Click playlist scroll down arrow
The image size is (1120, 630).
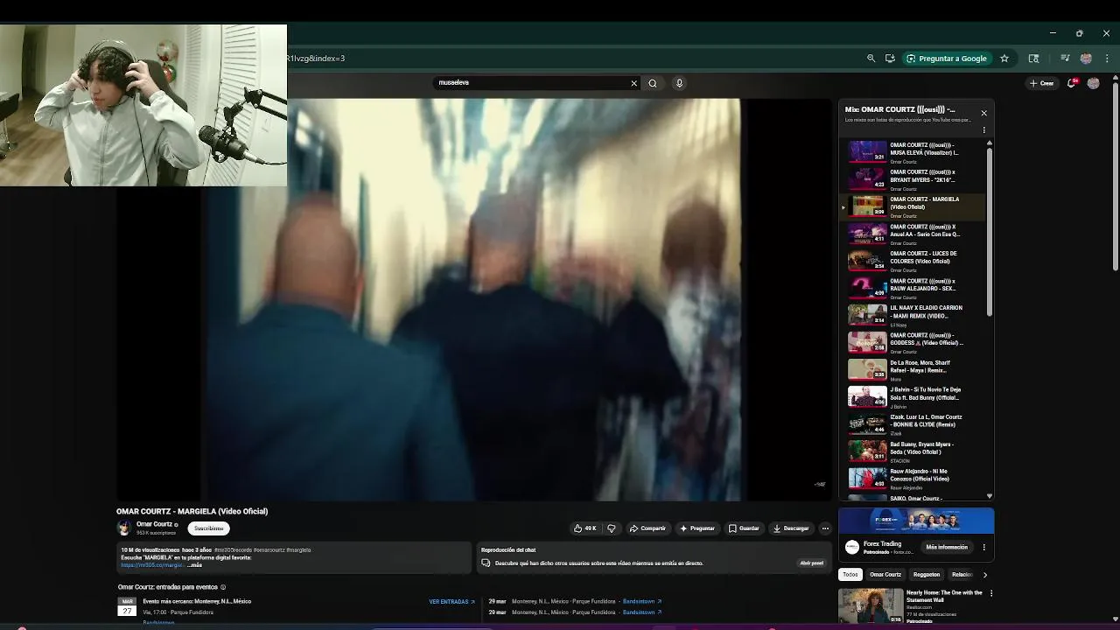tap(990, 496)
